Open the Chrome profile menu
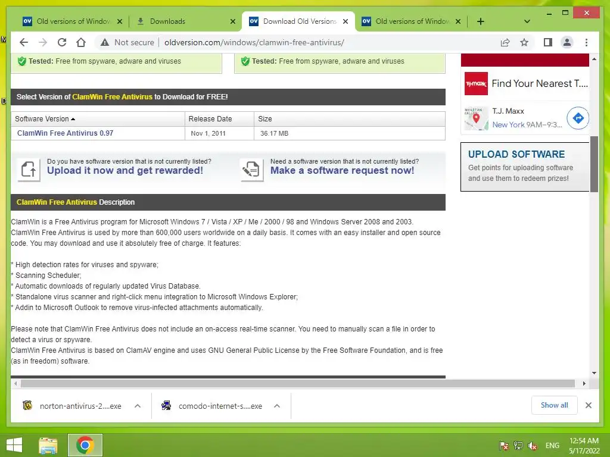 (567, 42)
